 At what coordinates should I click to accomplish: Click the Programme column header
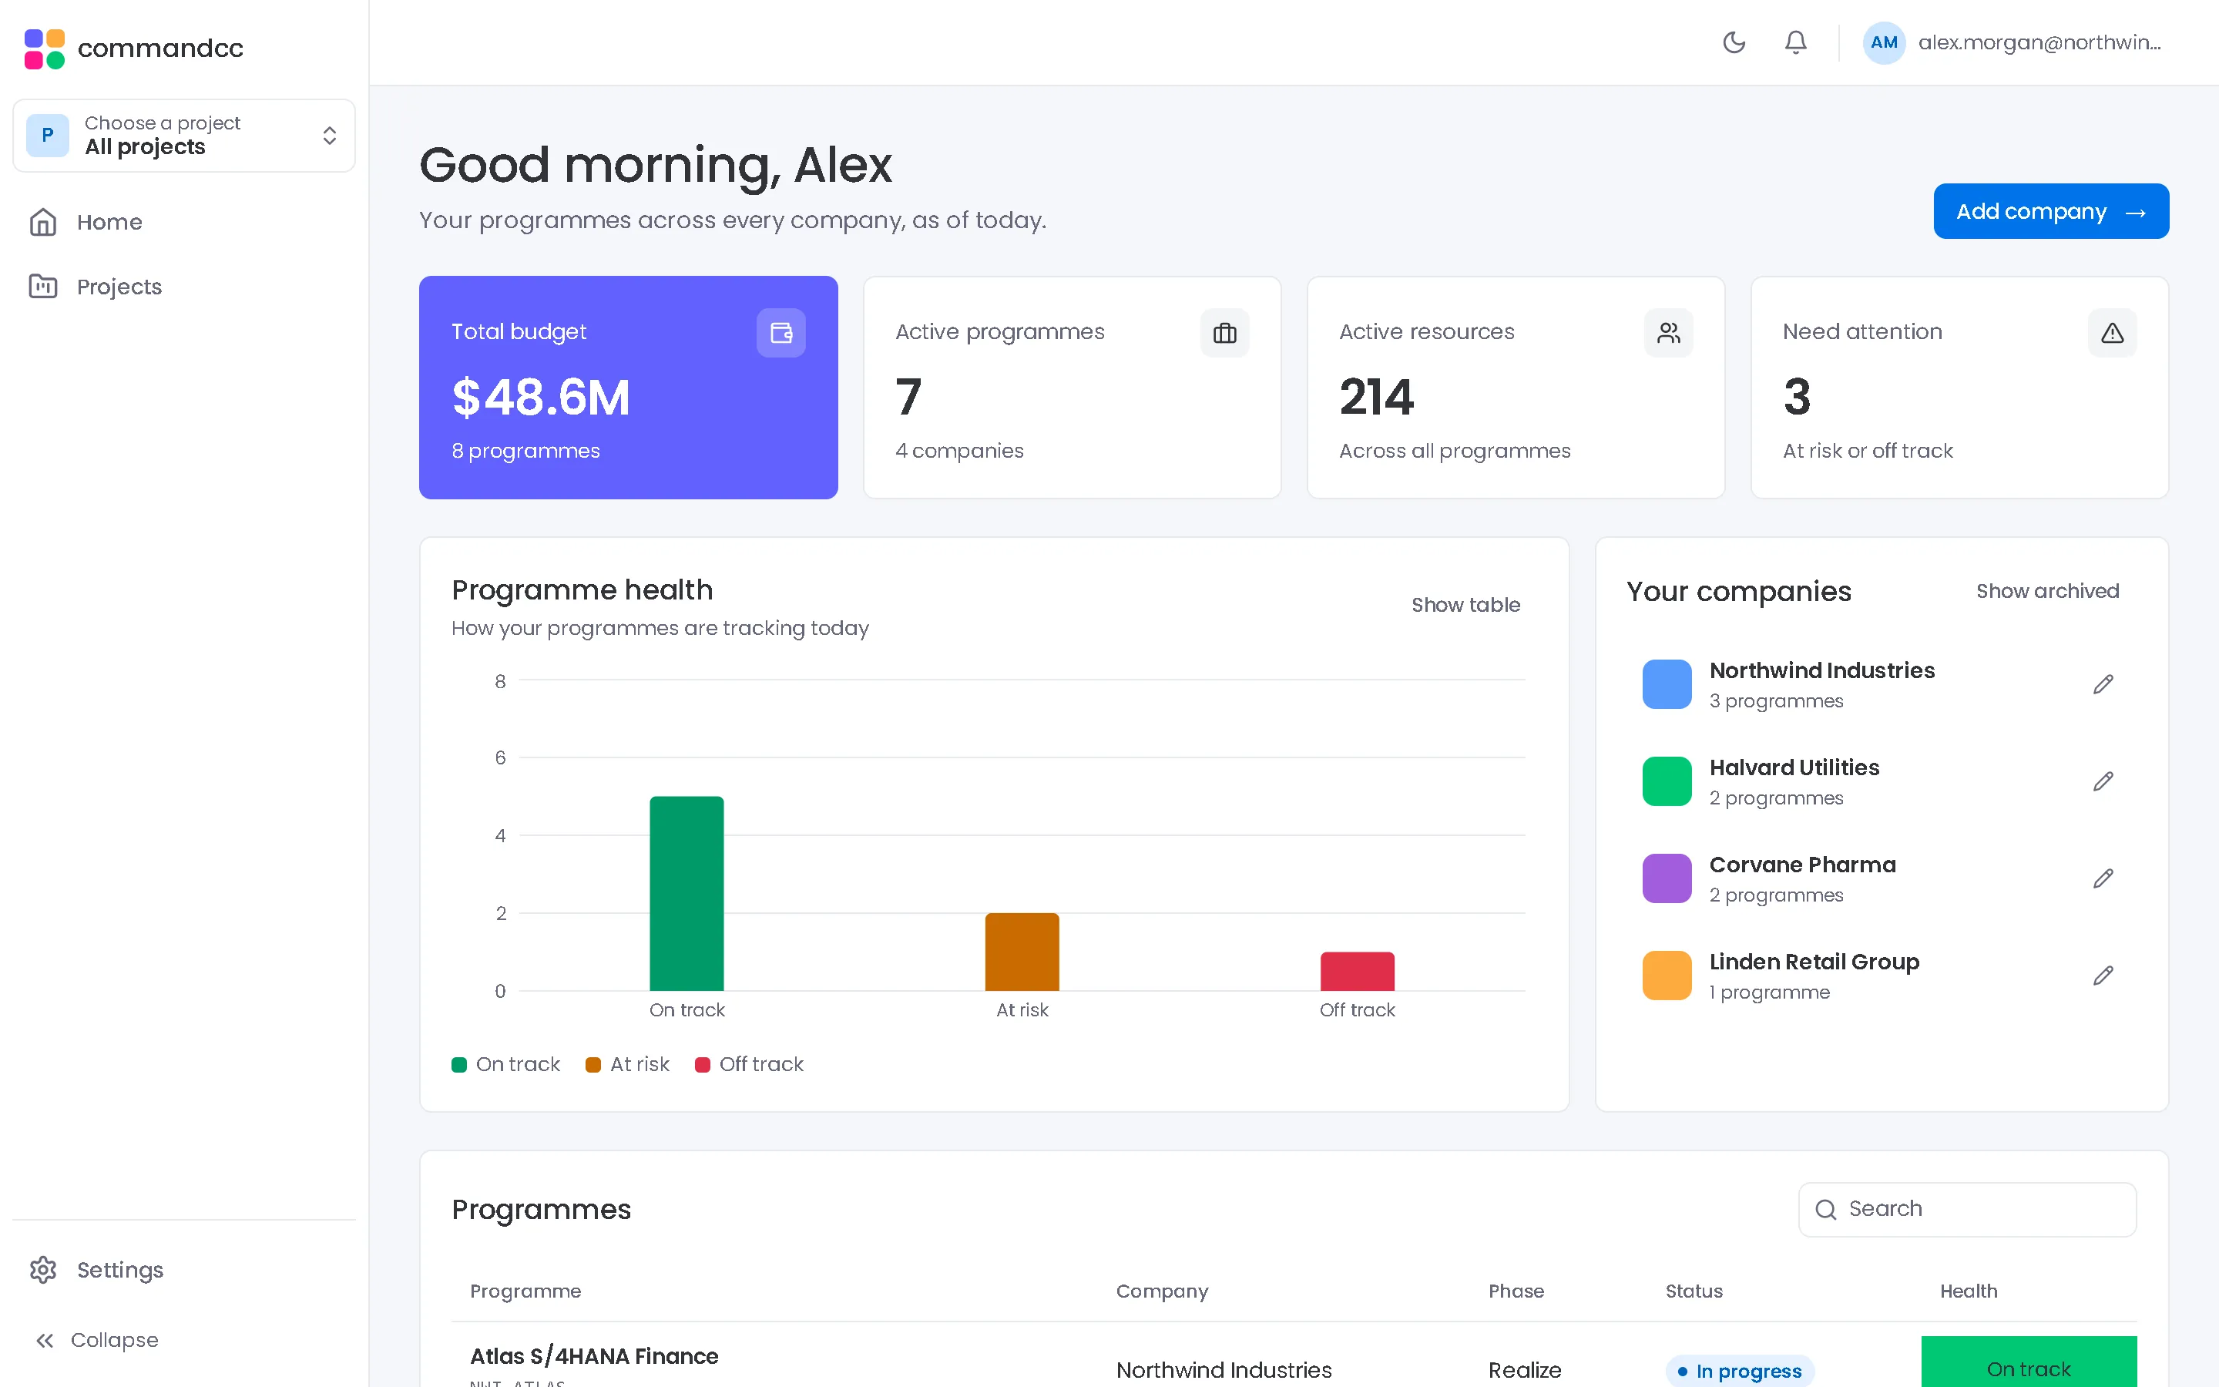tap(525, 1291)
